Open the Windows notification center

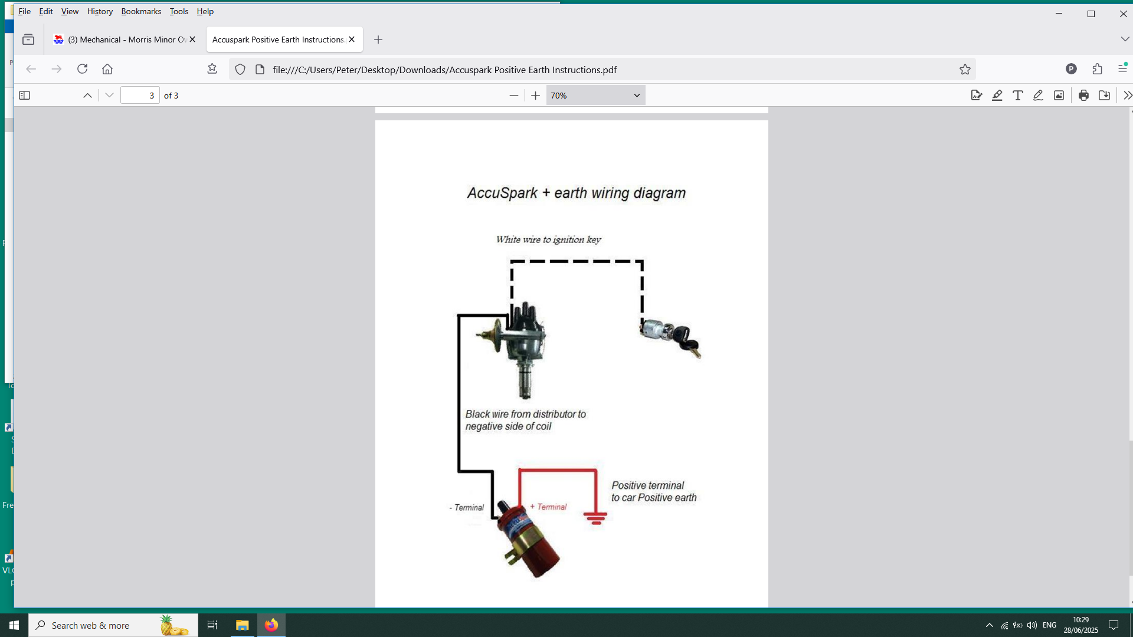point(1114,625)
